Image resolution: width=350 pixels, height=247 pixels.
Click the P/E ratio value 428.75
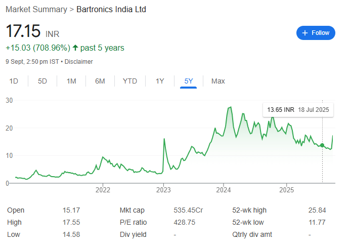185,222
